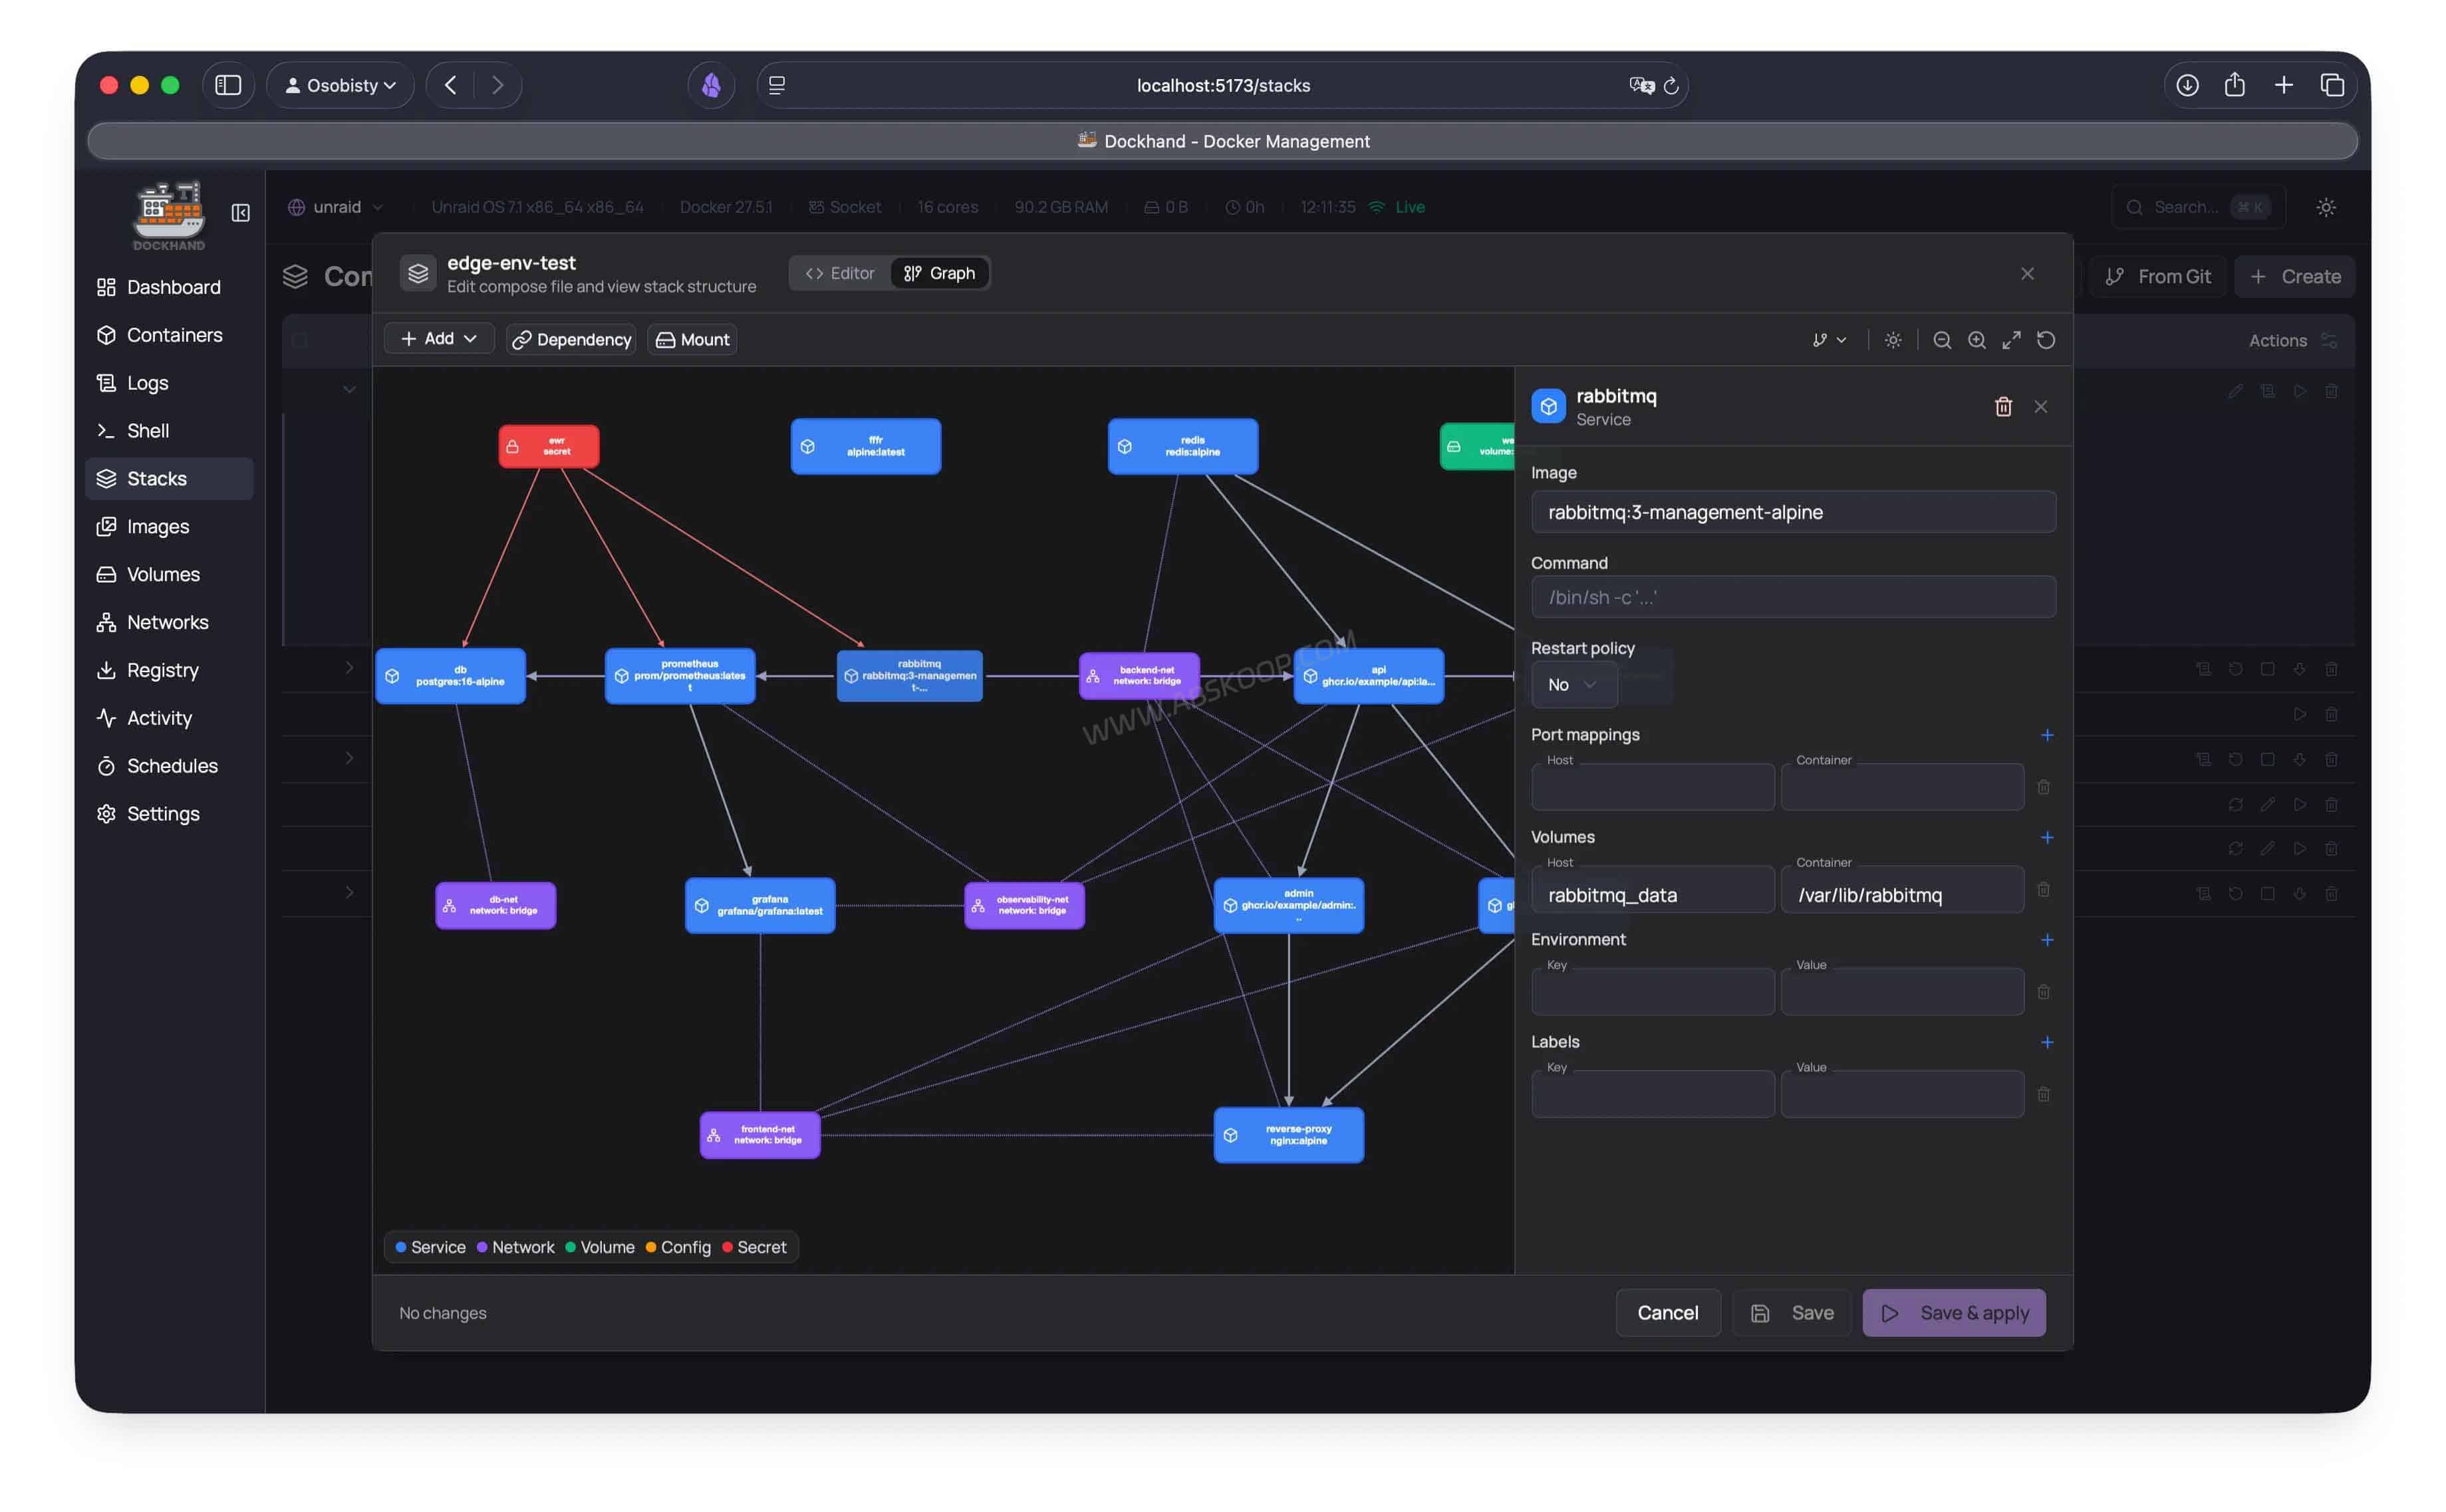Image resolution: width=2446 pixels, height=1512 pixels.
Task: Open Registry sidebar entry
Action: tap(169, 670)
